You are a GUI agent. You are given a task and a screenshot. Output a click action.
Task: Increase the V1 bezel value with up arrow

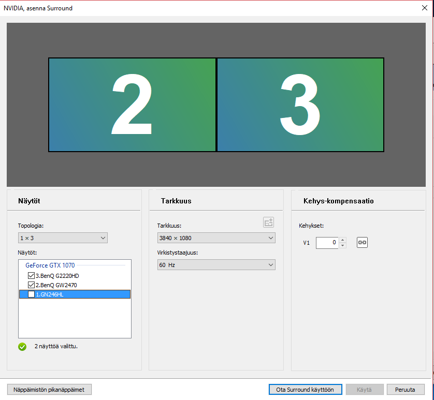click(343, 240)
